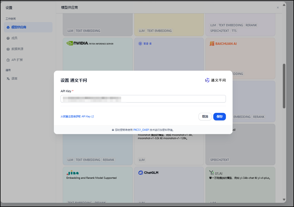Click the ChatGLM logo

(148, 173)
